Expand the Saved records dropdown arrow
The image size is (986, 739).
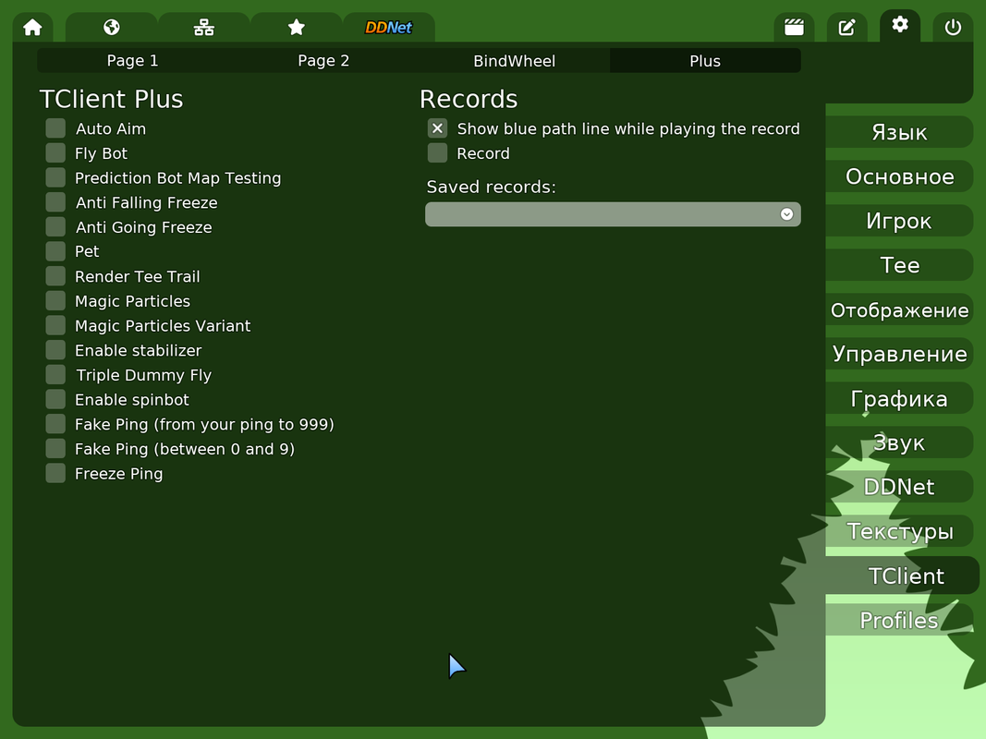(786, 214)
